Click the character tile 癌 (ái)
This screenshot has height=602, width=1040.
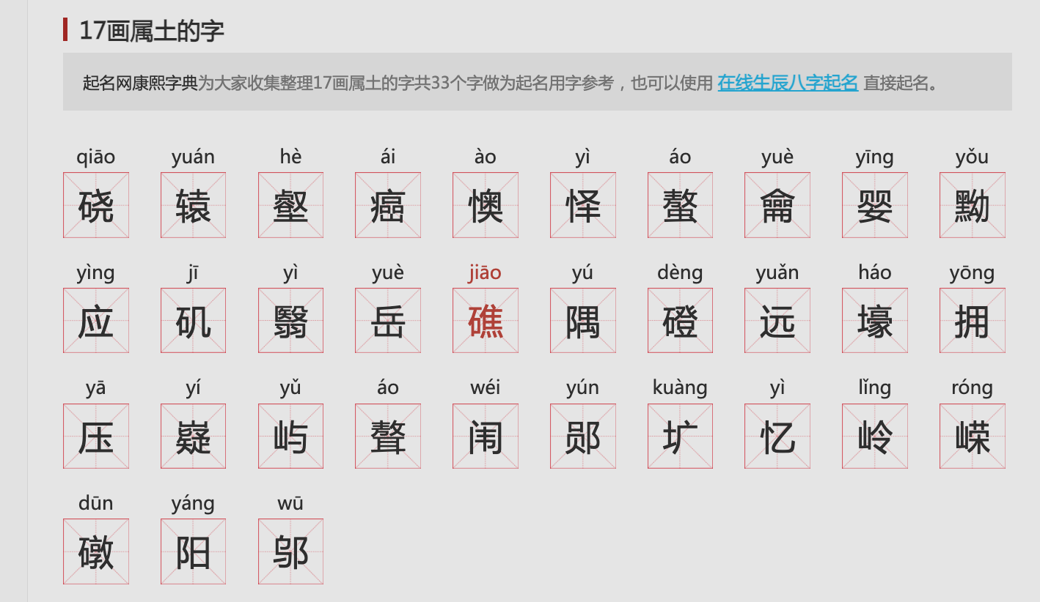(x=388, y=205)
